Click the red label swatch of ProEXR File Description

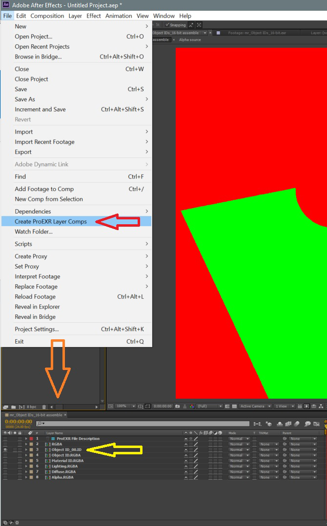(x=31, y=439)
